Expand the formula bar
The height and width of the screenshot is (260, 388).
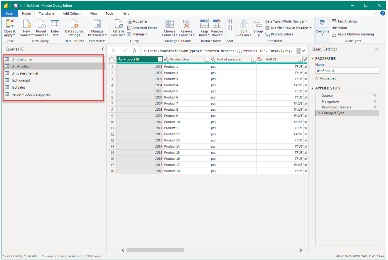(303, 51)
